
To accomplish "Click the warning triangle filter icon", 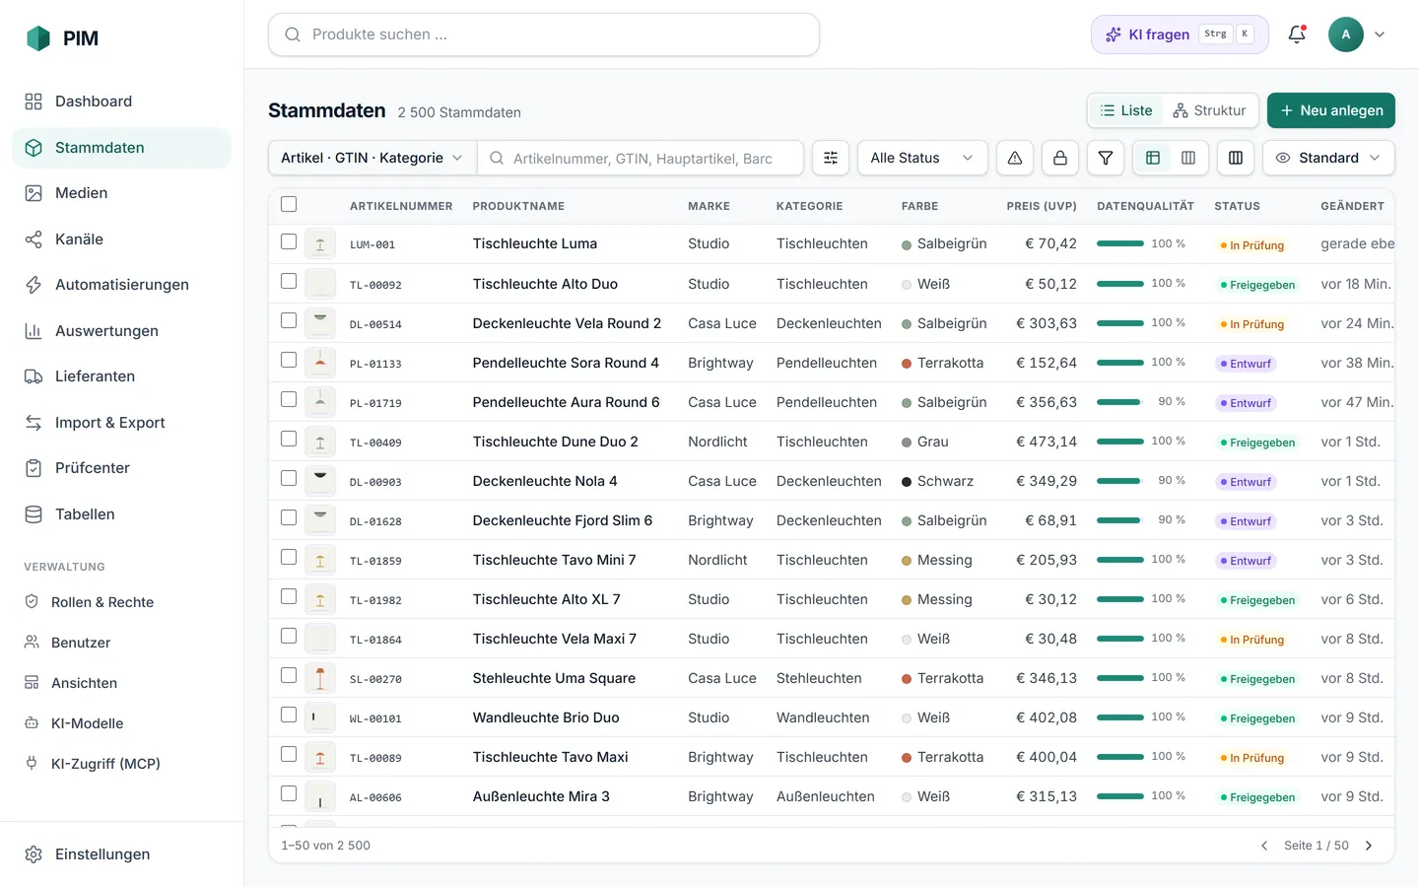I will [x=1015, y=158].
